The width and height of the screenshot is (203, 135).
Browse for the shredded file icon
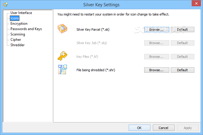coord(157,70)
